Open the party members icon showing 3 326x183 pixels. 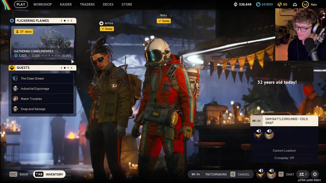303,174
